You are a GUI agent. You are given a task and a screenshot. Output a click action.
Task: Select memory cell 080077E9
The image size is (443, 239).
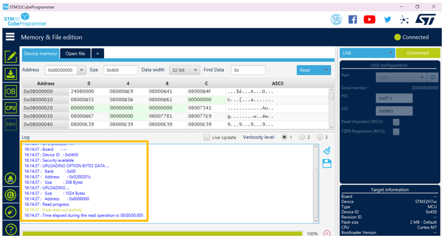click(x=206, y=116)
